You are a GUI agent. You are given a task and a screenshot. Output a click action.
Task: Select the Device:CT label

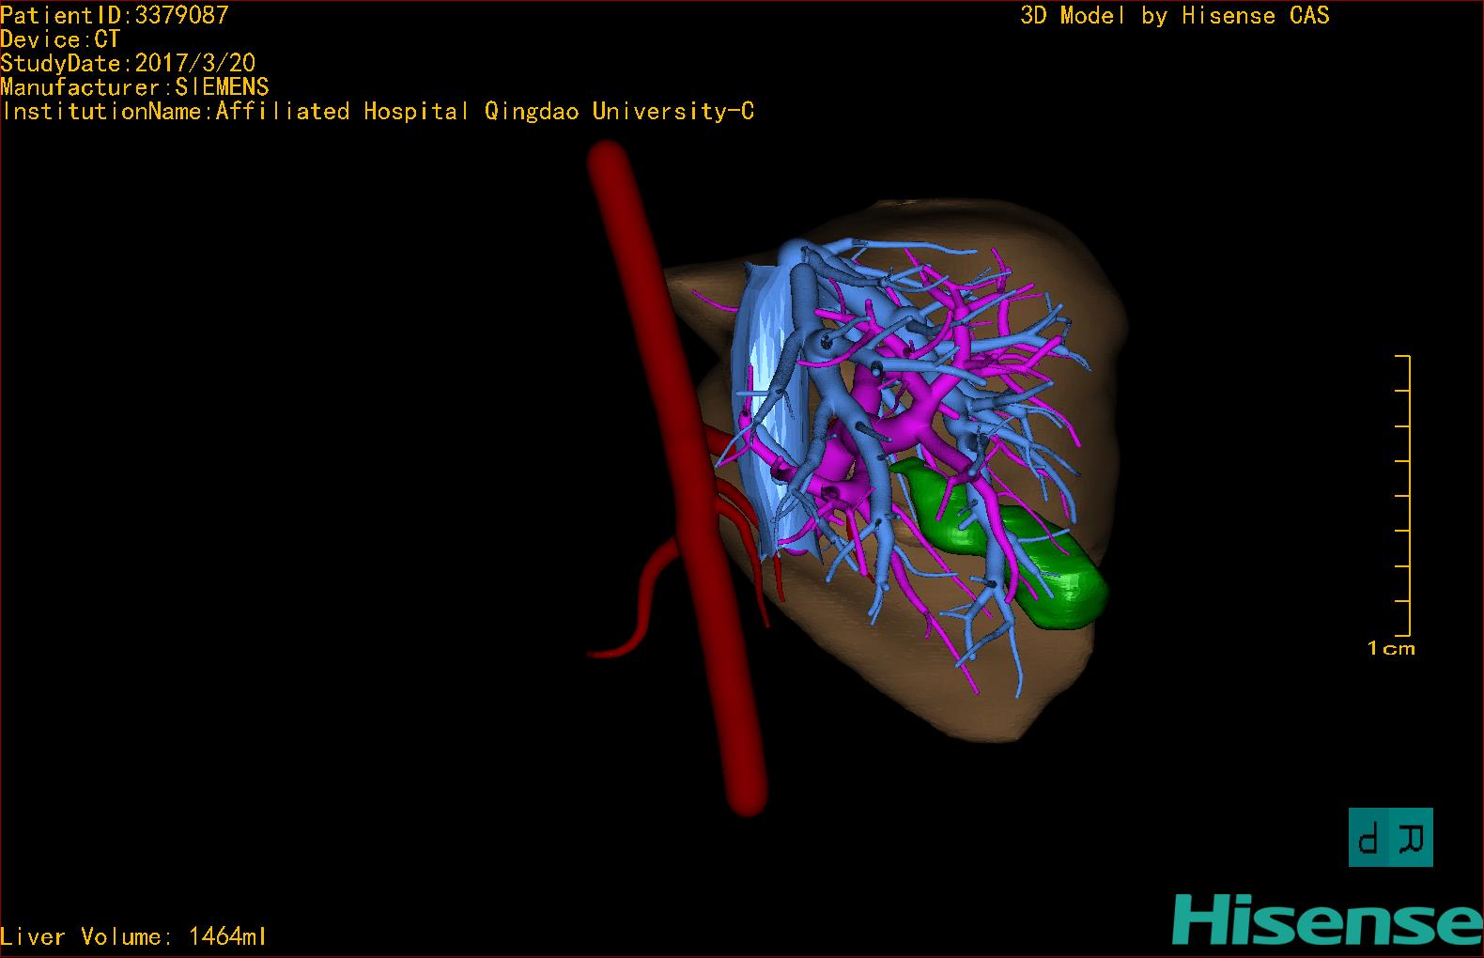click(x=60, y=39)
